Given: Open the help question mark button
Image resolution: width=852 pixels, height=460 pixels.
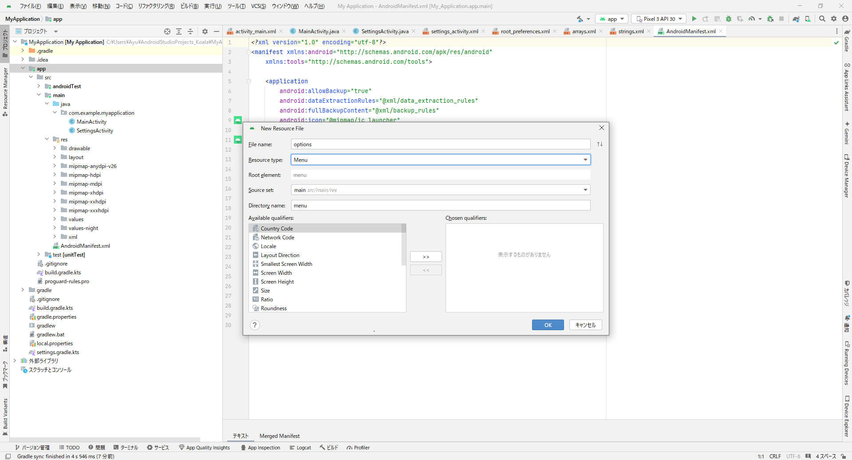Looking at the screenshot, I should (255, 325).
